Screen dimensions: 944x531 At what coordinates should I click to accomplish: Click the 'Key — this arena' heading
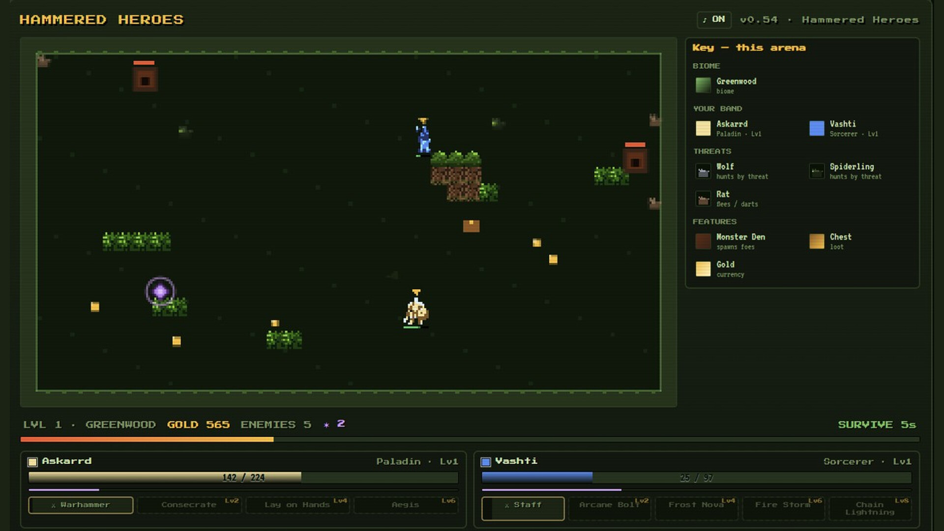(749, 48)
